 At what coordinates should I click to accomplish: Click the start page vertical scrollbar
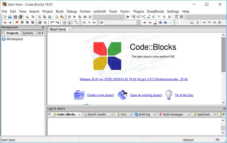click(223, 55)
